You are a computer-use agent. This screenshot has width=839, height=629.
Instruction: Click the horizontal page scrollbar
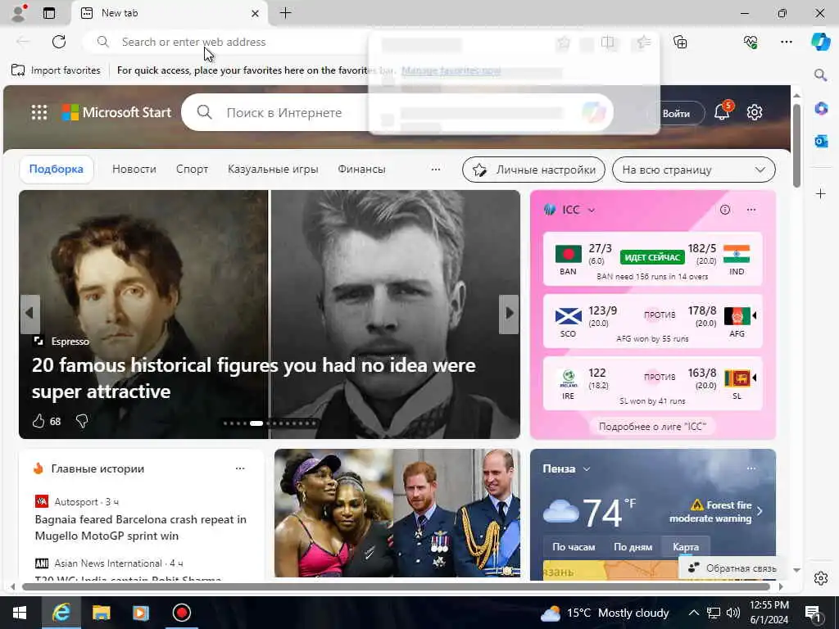[396, 586]
